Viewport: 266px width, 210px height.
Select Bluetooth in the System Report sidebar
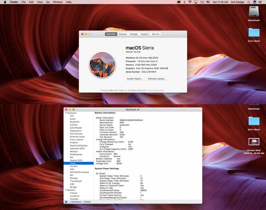click(74, 122)
